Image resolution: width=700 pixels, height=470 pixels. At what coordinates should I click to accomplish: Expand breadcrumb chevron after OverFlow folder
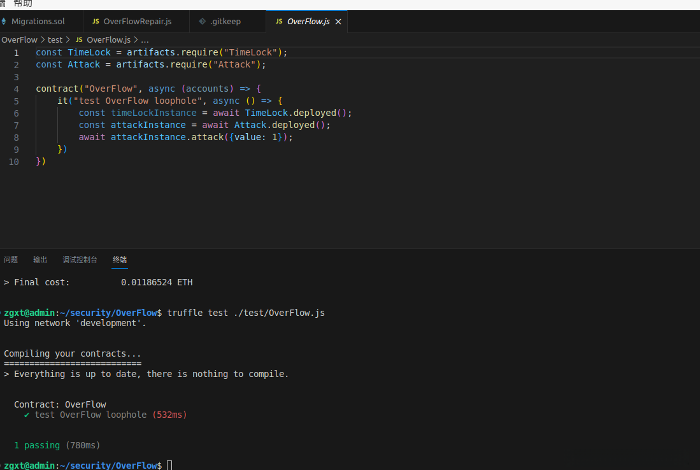tap(43, 40)
